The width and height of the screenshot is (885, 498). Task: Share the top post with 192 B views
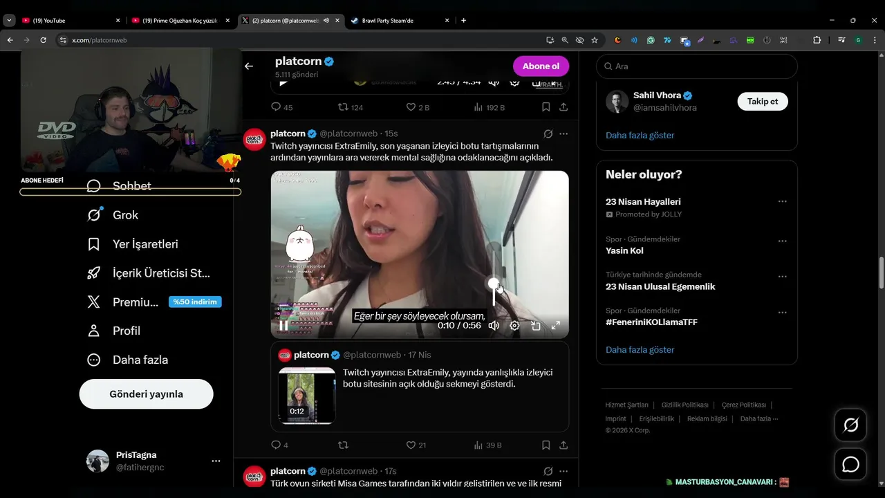click(x=563, y=107)
